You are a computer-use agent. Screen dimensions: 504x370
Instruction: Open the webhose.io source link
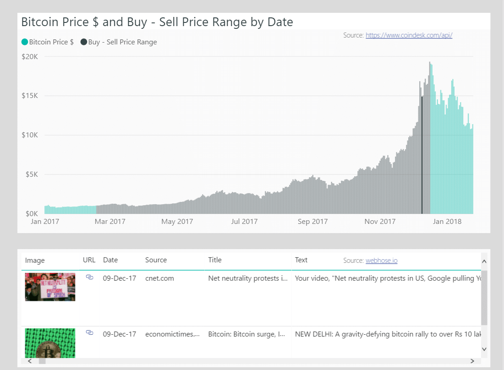(x=381, y=260)
